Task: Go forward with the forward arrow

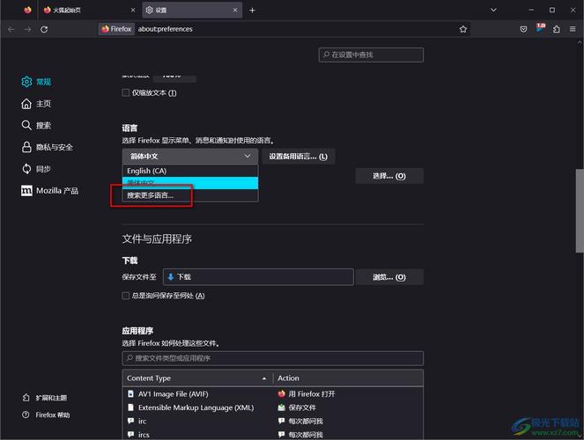Action: (27, 29)
